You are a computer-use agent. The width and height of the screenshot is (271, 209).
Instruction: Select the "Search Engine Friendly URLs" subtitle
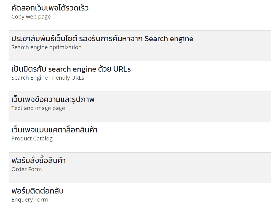point(48,78)
